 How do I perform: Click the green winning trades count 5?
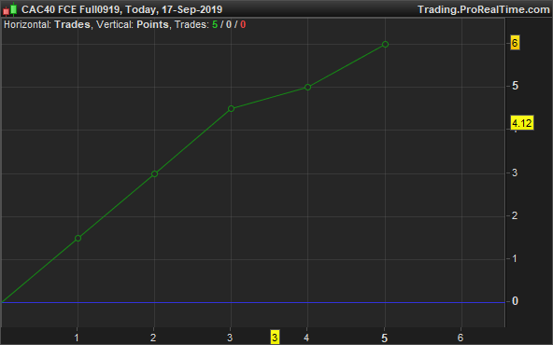tap(215, 24)
